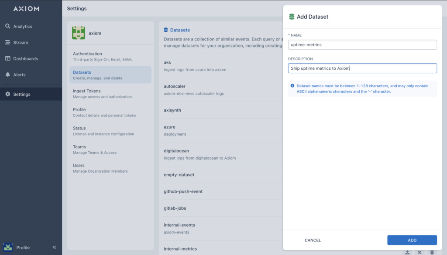The width and height of the screenshot is (447, 255).
Task: Click the Settings page title
Action: (x=77, y=9)
